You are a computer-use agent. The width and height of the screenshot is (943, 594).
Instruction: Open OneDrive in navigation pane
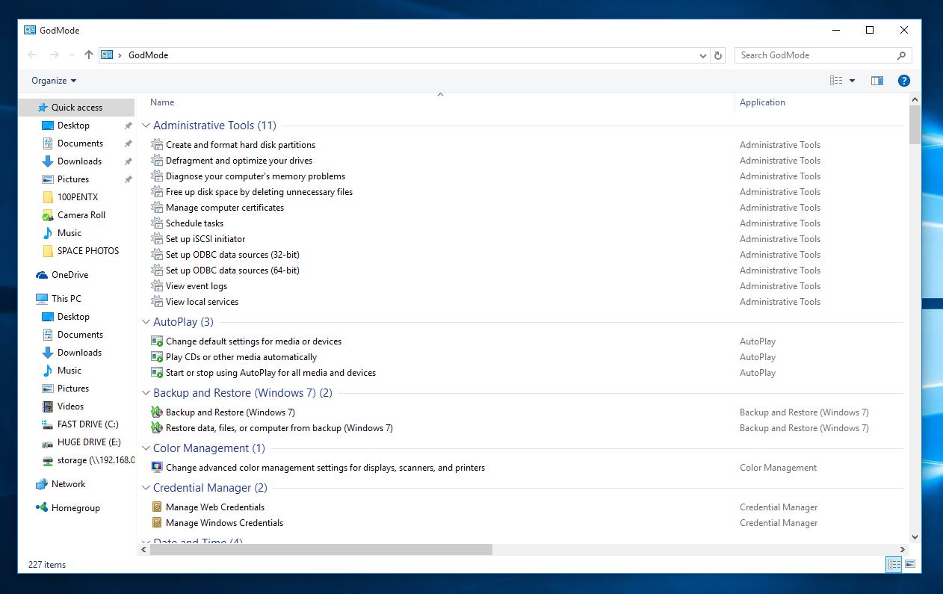[69, 275]
